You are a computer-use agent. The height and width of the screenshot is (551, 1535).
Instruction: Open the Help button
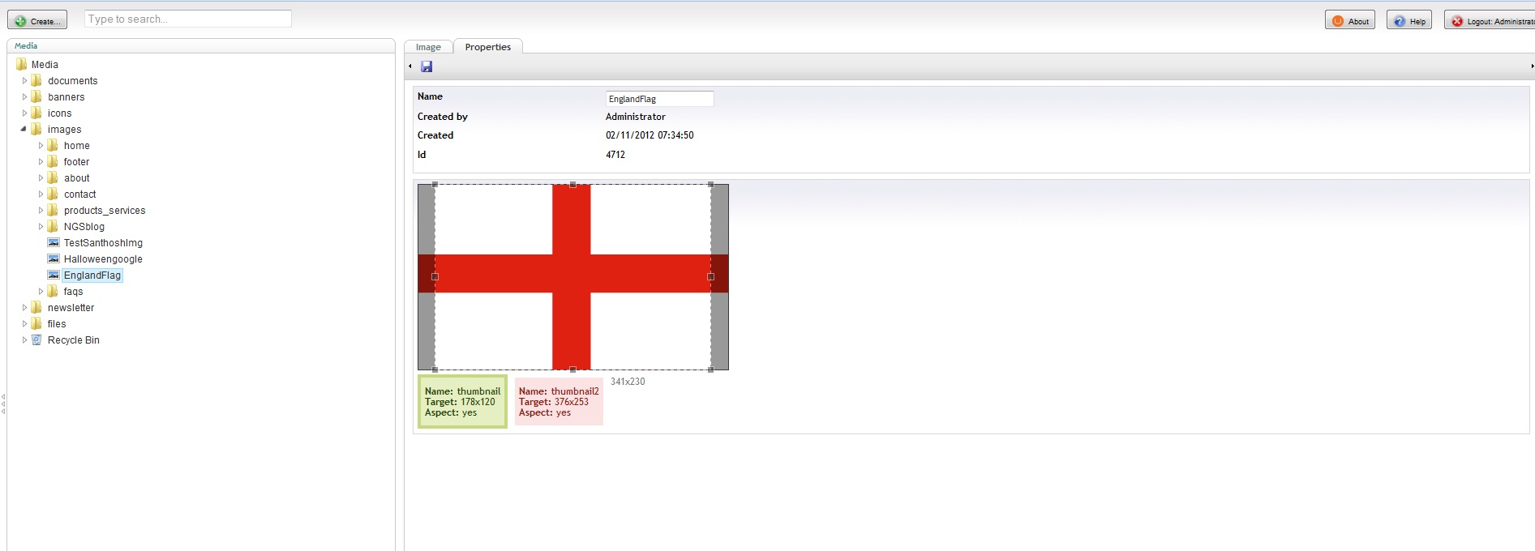coord(1409,21)
